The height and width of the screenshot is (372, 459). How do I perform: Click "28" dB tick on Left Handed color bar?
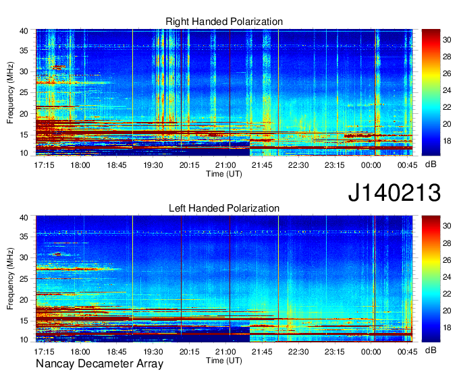(x=447, y=243)
